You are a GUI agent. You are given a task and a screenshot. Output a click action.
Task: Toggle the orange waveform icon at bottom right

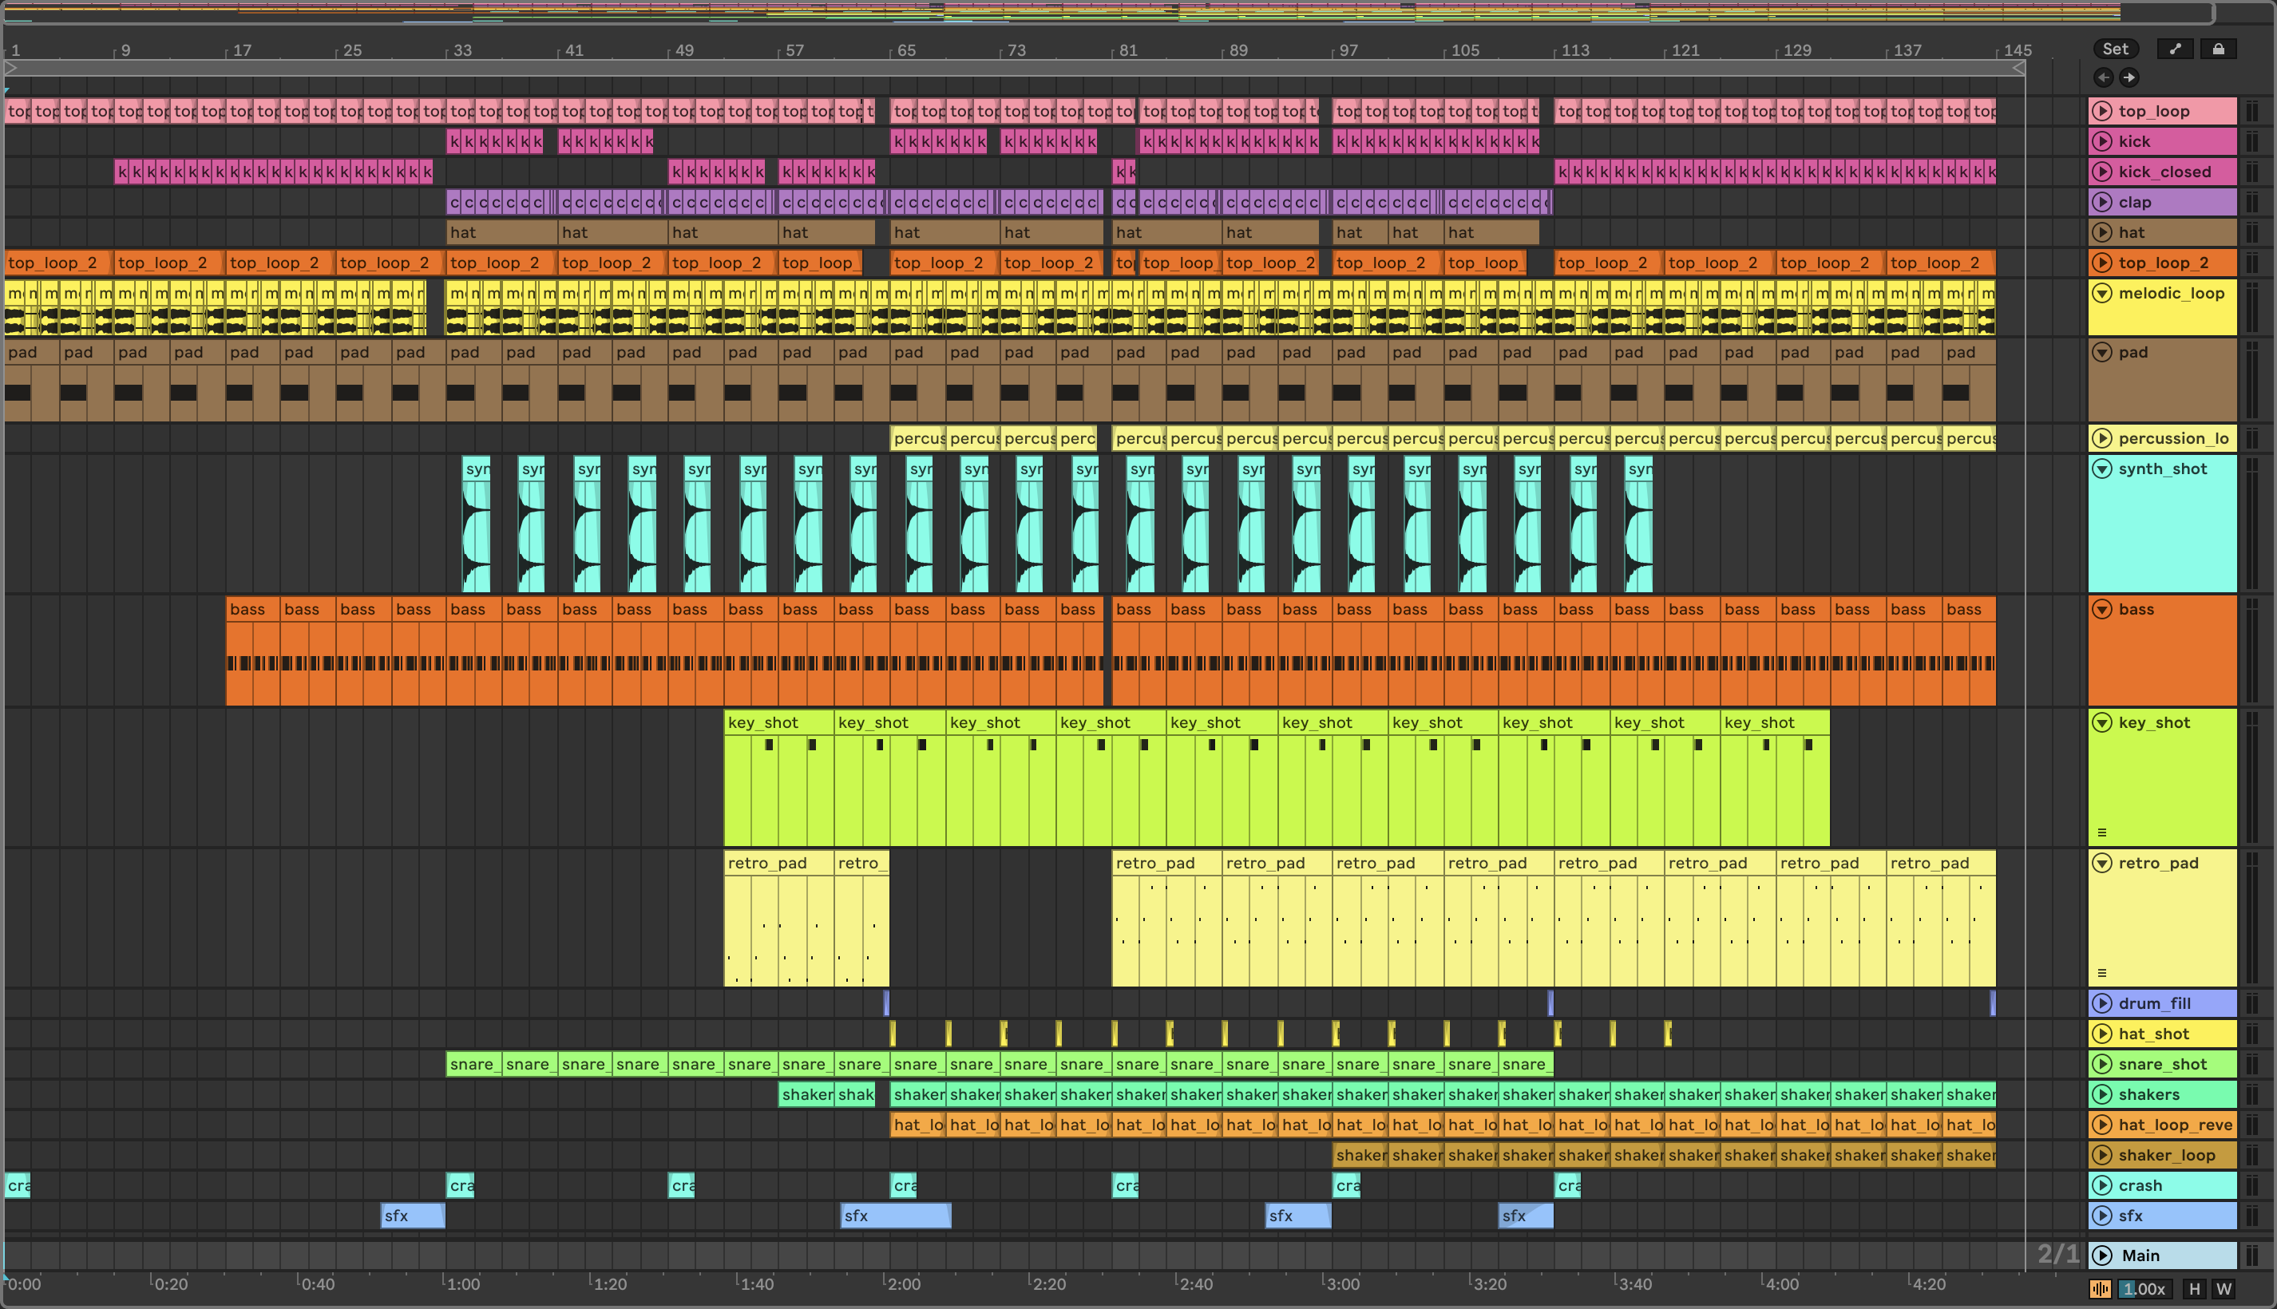click(2100, 1288)
